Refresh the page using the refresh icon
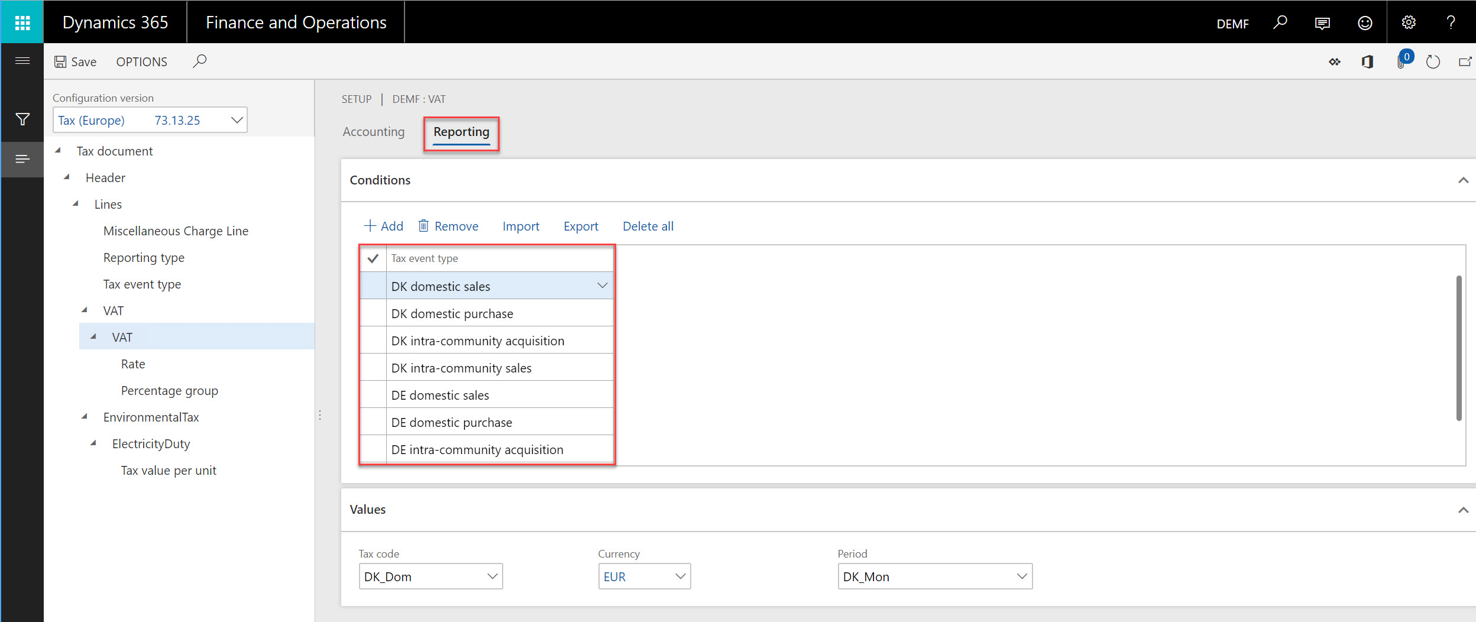The image size is (1476, 622). 1432,61
